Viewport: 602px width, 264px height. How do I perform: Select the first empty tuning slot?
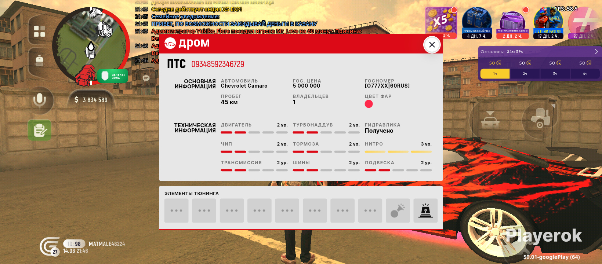(x=177, y=210)
